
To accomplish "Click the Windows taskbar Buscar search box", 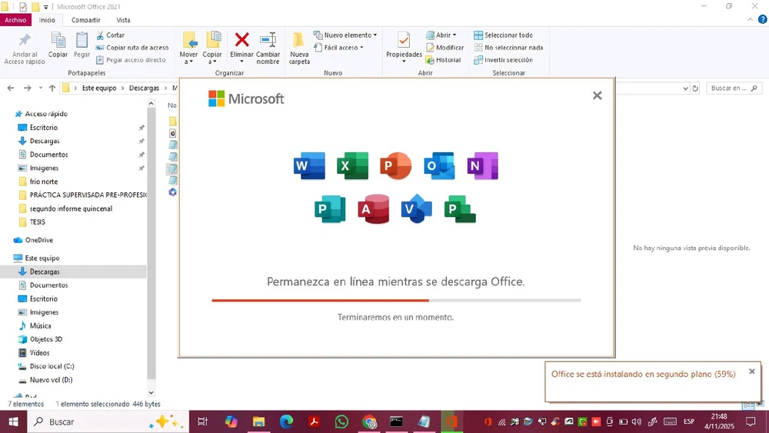I will [92, 421].
